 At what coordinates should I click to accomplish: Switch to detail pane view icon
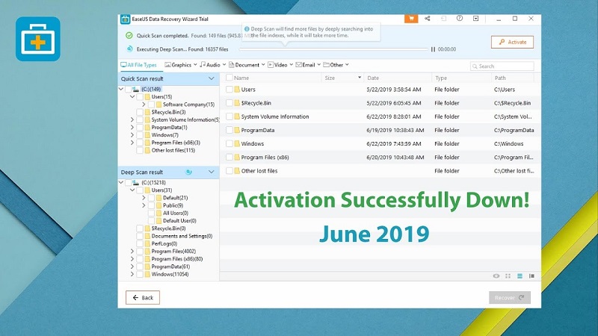pyautogui.click(x=531, y=276)
